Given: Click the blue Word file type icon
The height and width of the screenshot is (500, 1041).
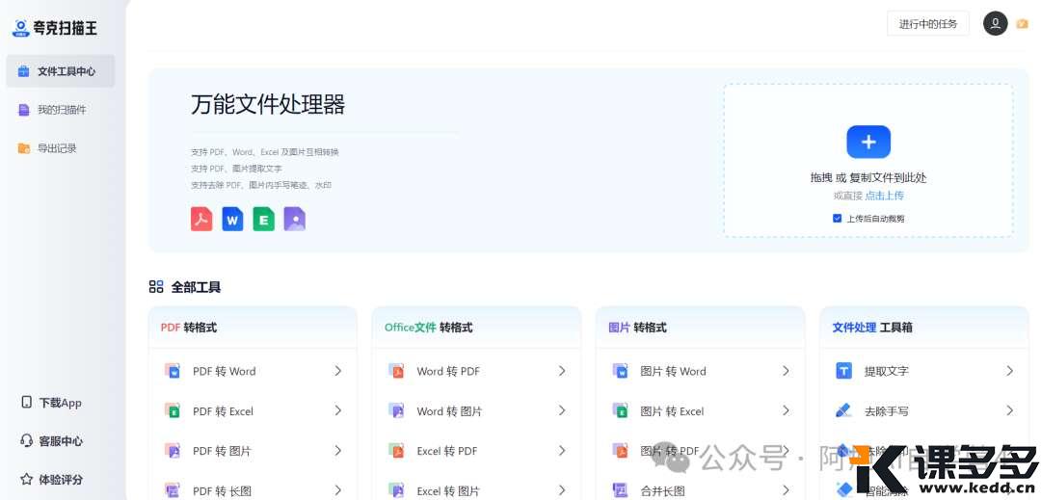Looking at the screenshot, I should (232, 220).
